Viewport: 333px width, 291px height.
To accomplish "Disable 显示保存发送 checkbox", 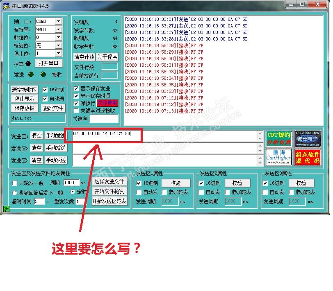I will 76,88.
